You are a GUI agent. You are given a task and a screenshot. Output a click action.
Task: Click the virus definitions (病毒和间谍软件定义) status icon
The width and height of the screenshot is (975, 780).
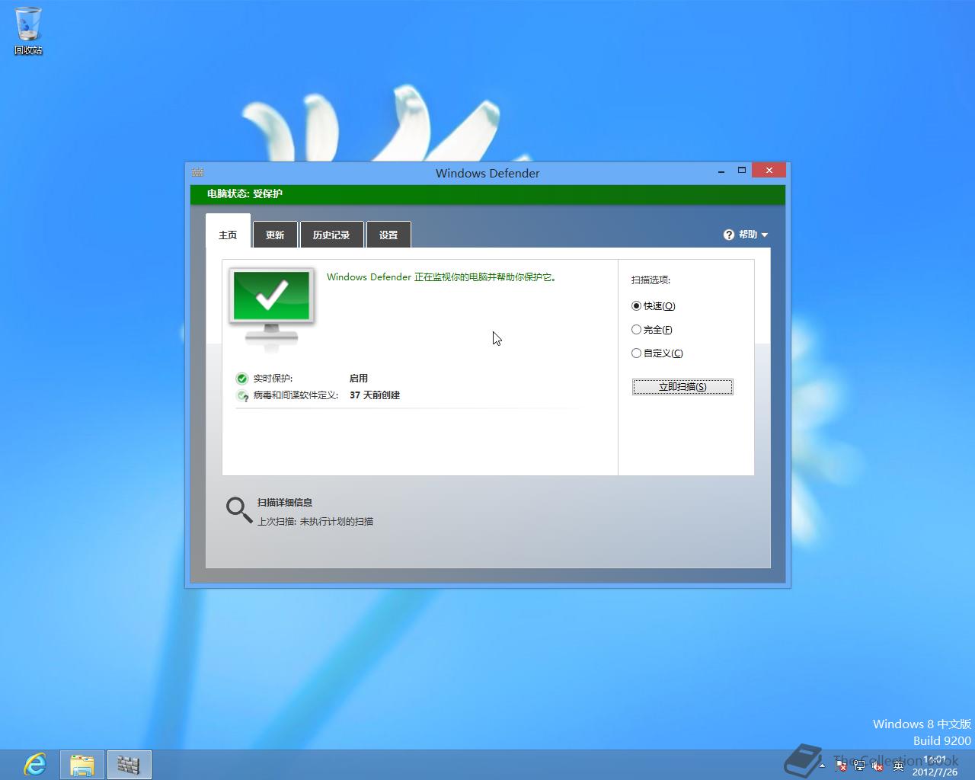[242, 395]
